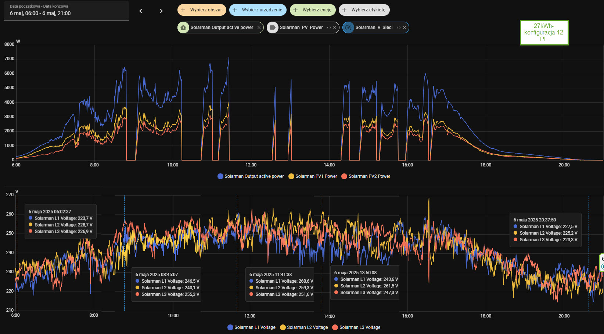The image size is (604, 334).
Task: Open the date range picker field
Action: pos(66,11)
